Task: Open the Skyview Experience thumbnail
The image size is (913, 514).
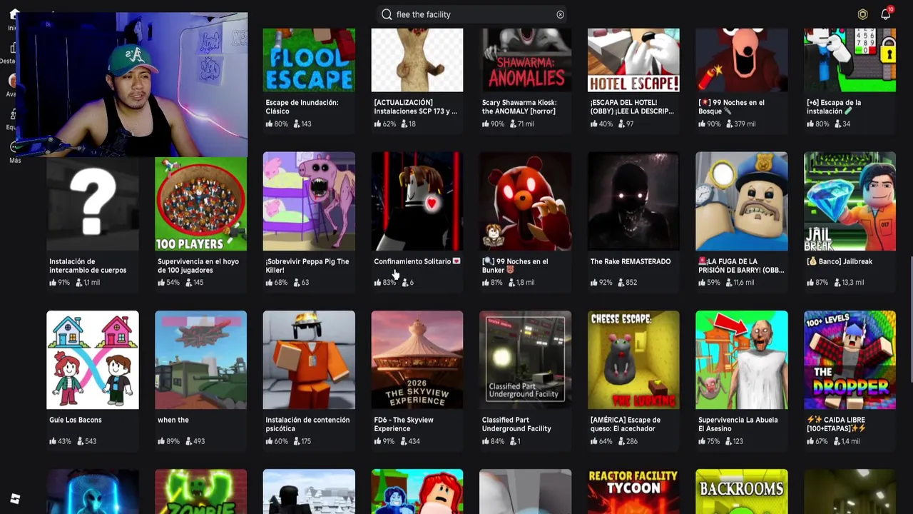Action: (x=417, y=360)
